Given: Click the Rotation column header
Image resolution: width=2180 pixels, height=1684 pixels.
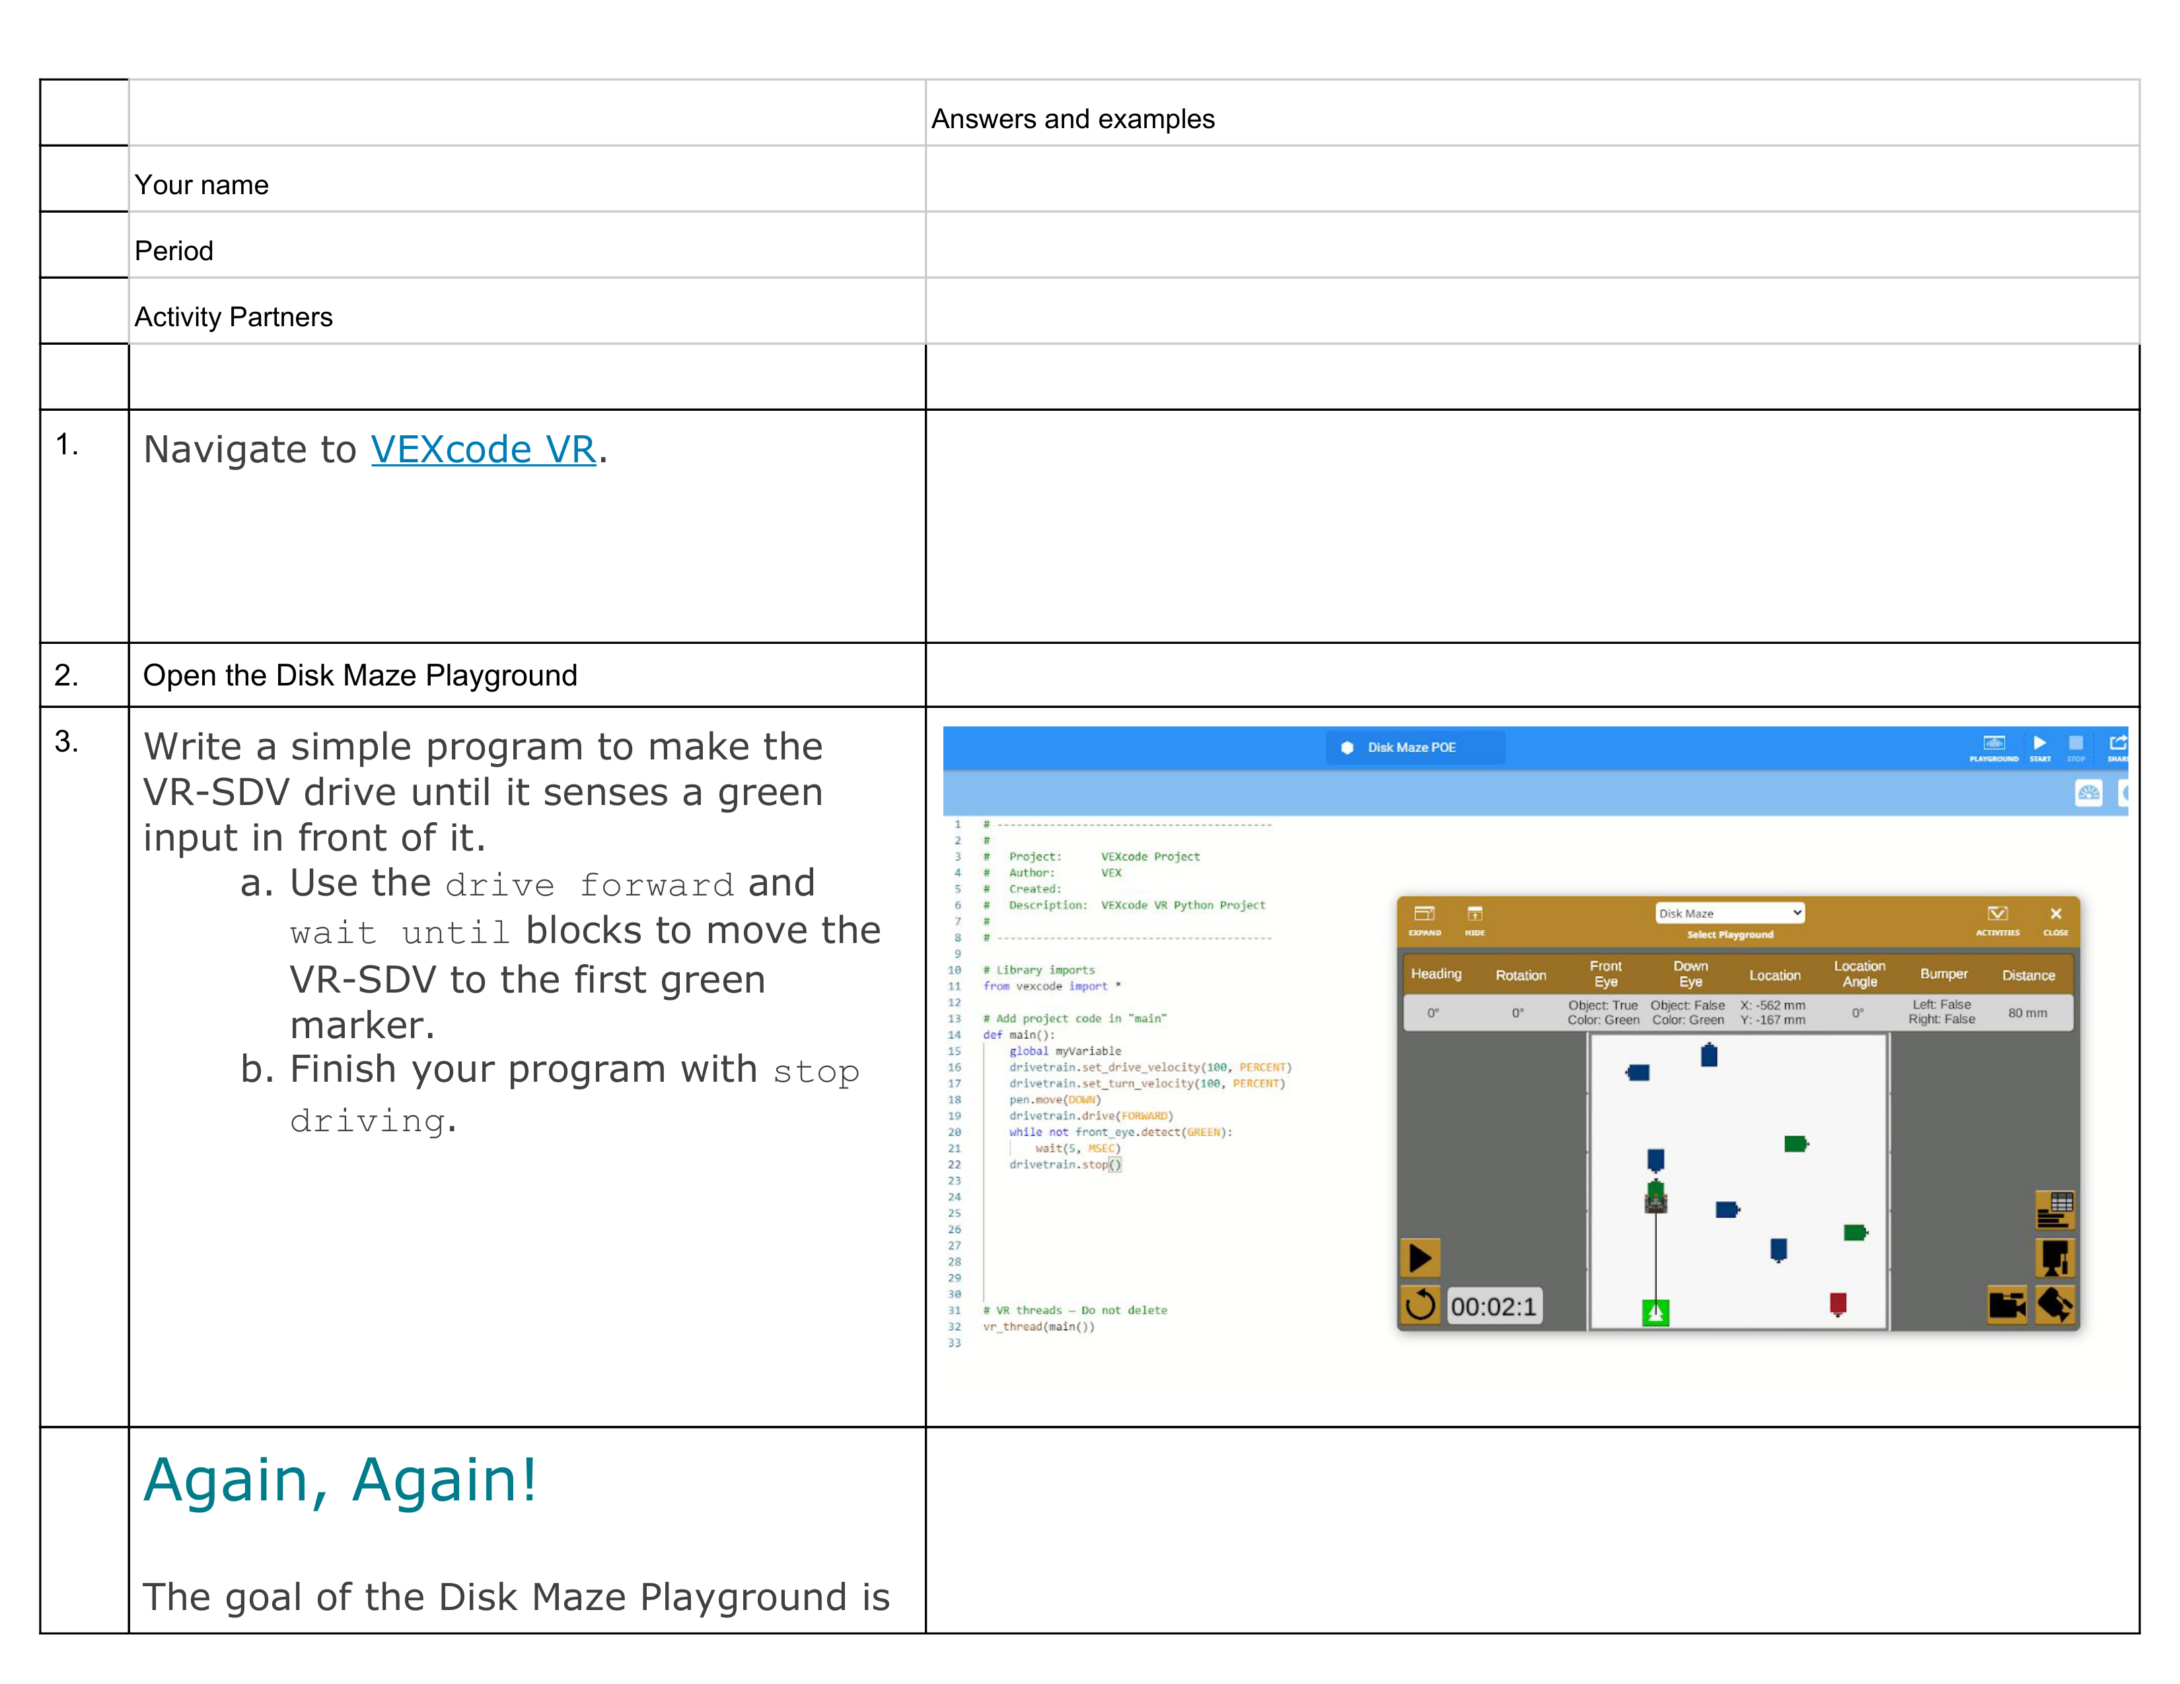Looking at the screenshot, I should (x=1520, y=975).
